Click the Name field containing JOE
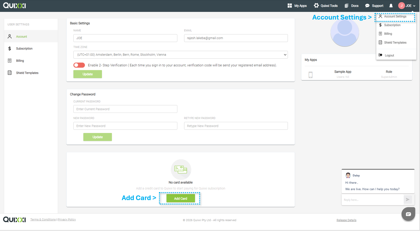 click(125, 38)
